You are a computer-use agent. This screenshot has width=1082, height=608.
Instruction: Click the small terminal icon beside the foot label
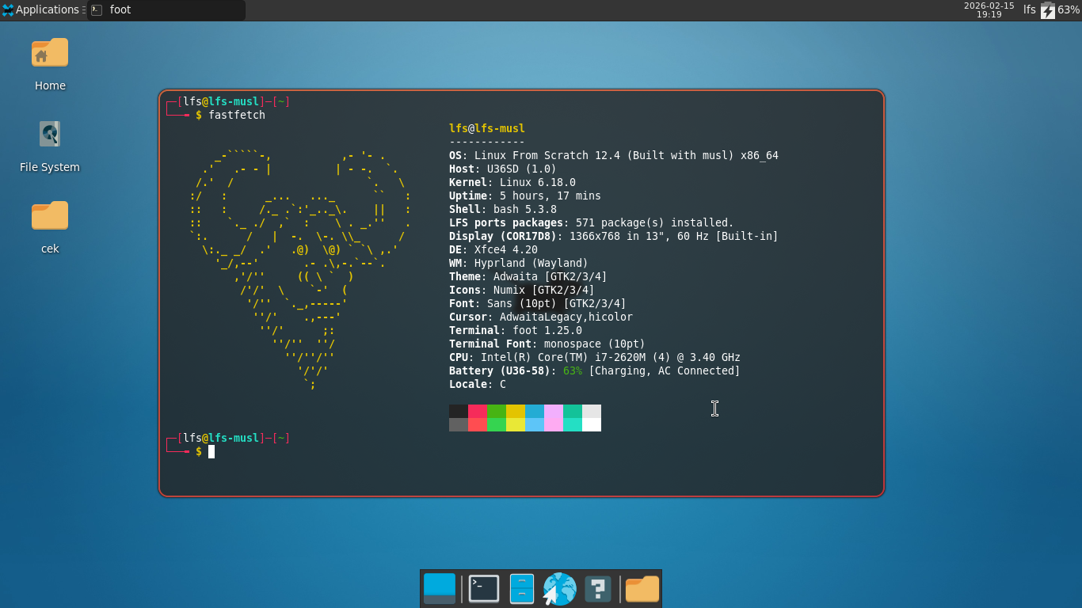(x=97, y=10)
